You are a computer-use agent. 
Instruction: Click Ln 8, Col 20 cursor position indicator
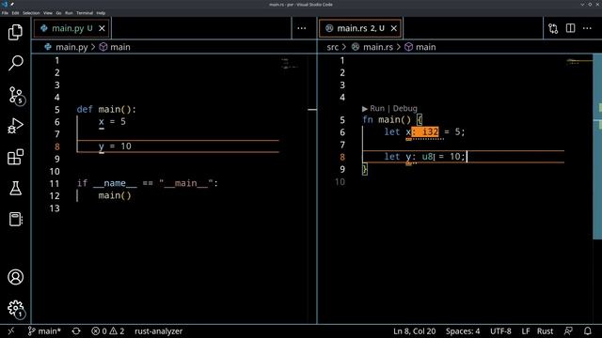tap(414, 331)
